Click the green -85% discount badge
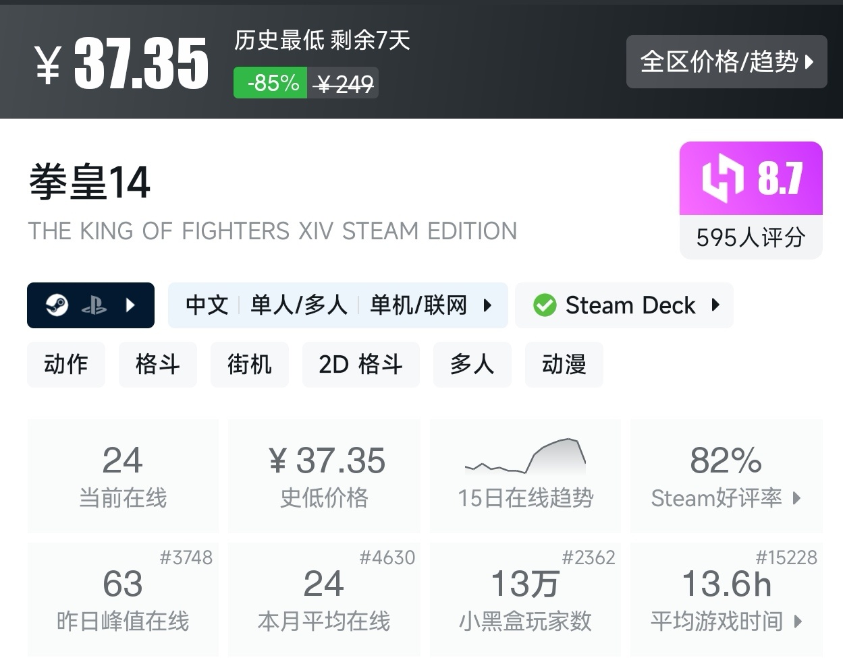This screenshot has width=843, height=668. tap(271, 83)
